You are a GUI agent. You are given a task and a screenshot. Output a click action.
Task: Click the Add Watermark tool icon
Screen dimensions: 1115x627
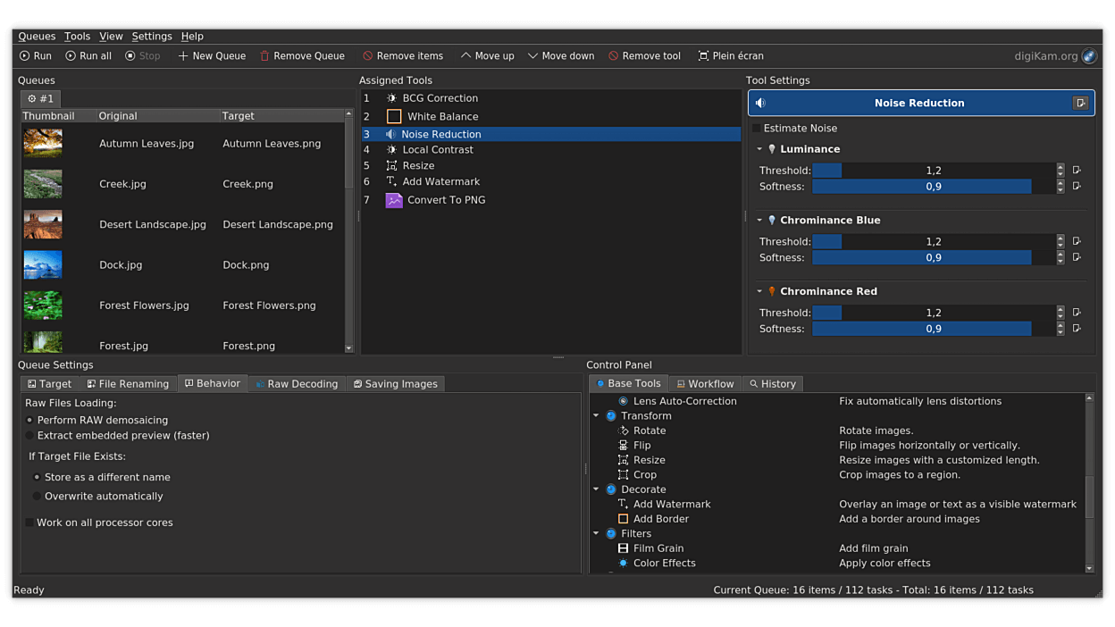392,181
